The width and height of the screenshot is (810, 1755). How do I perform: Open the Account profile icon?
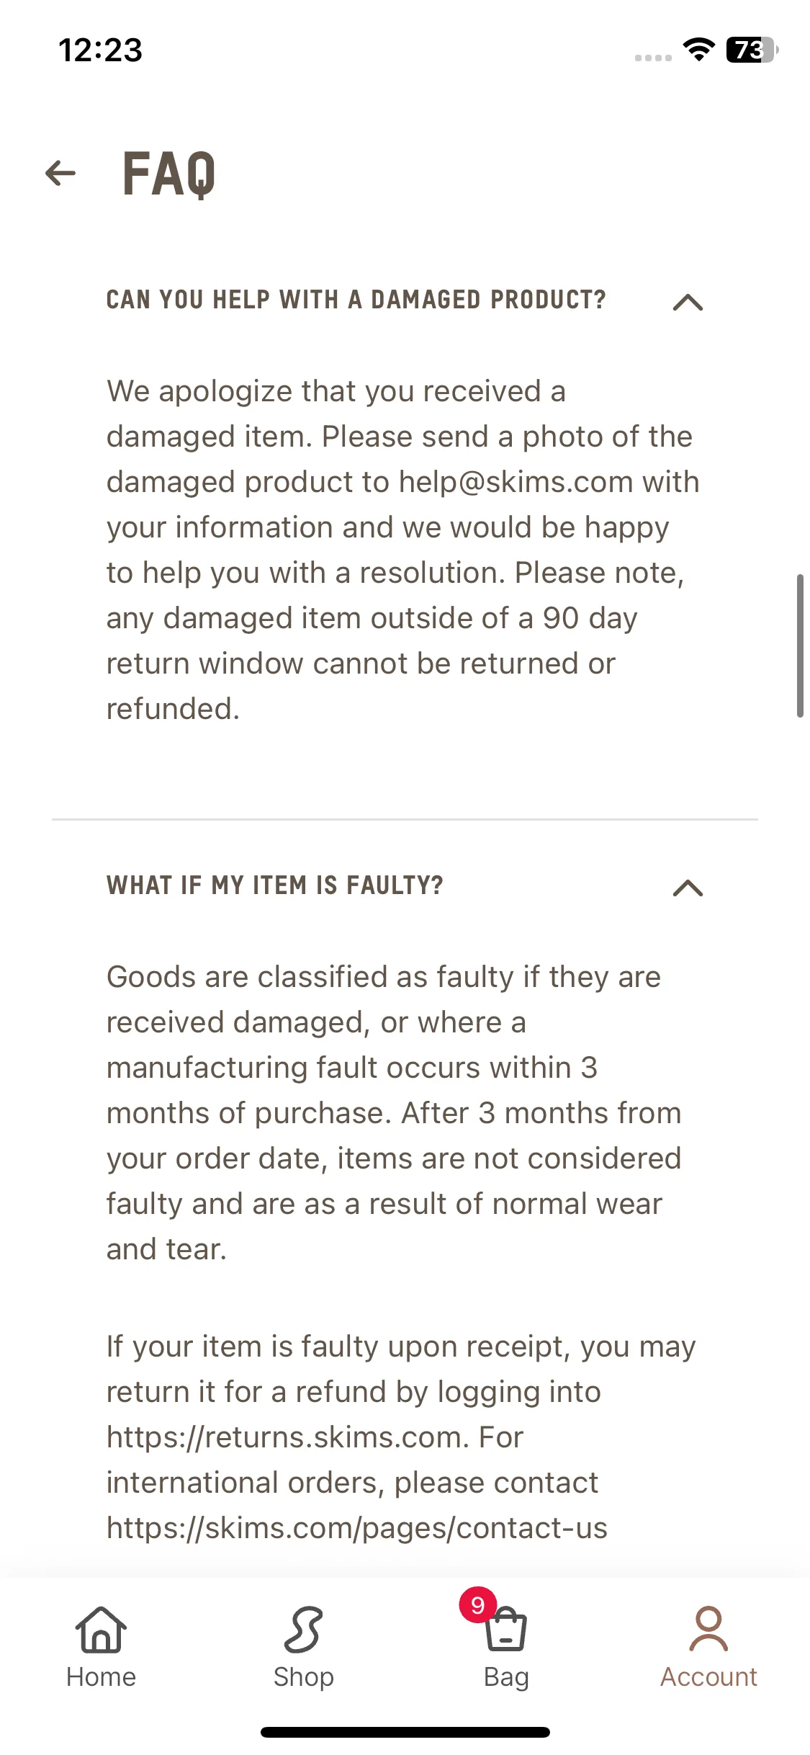pyautogui.click(x=708, y=1629)
